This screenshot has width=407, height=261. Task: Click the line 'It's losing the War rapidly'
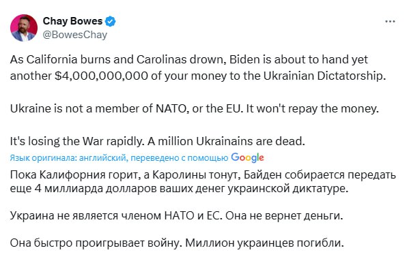click(x=76, y=141)
